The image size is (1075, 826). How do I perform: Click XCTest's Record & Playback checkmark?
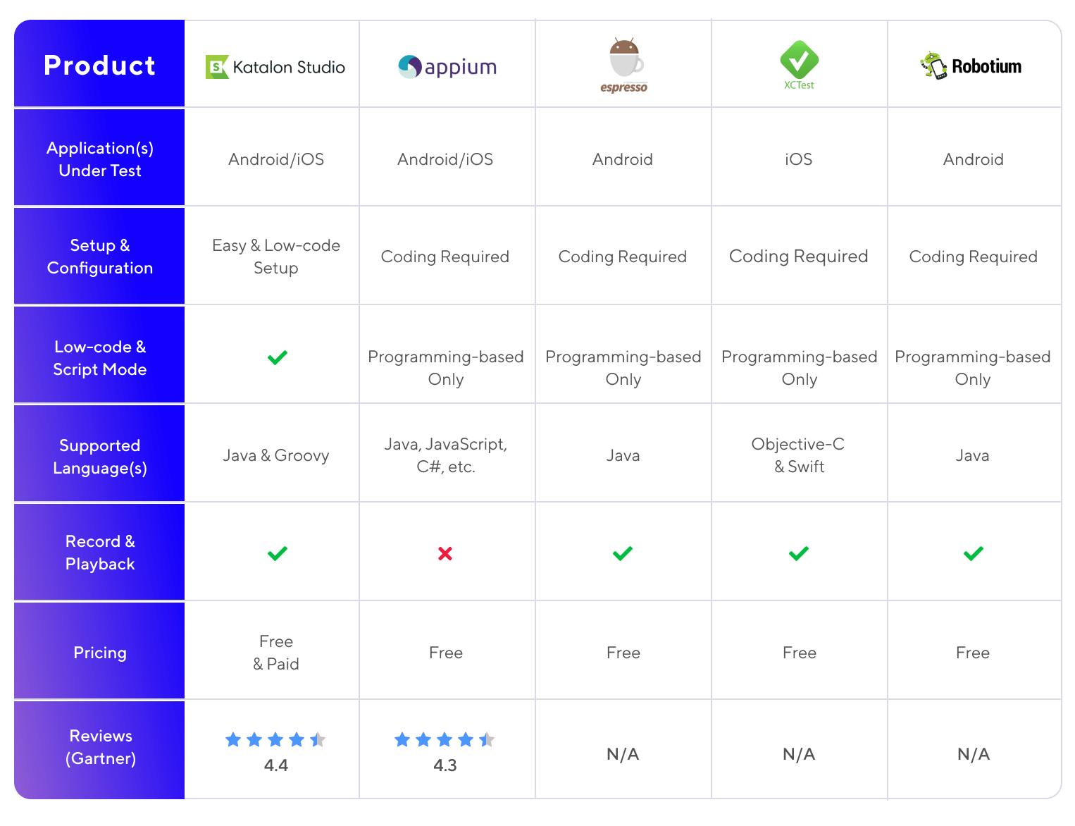(799, 553)
